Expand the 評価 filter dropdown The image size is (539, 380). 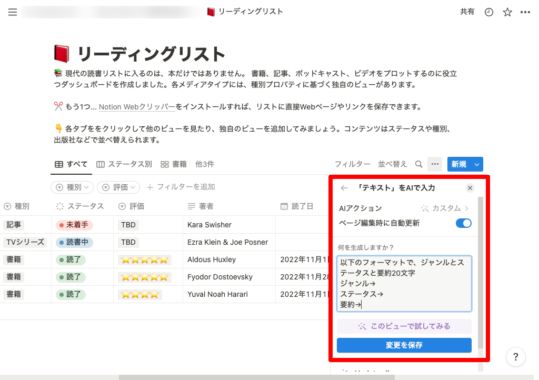118,187
